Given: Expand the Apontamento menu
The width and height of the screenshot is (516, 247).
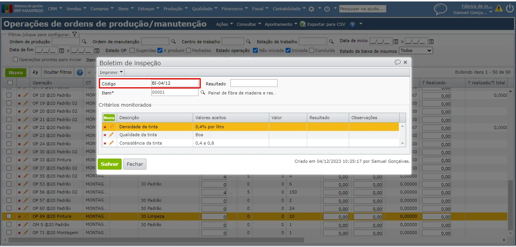Looking at the screenshot, I should pyautogui.click(x=281, y=24).
